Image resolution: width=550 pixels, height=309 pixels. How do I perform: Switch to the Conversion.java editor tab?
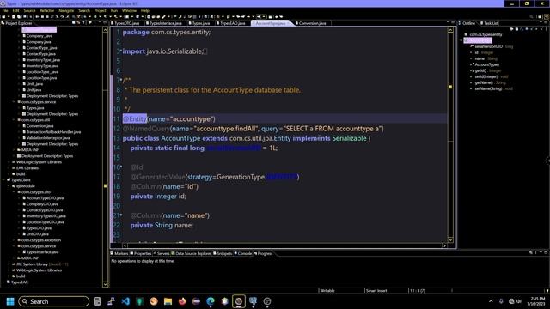[x=311, y=23]
